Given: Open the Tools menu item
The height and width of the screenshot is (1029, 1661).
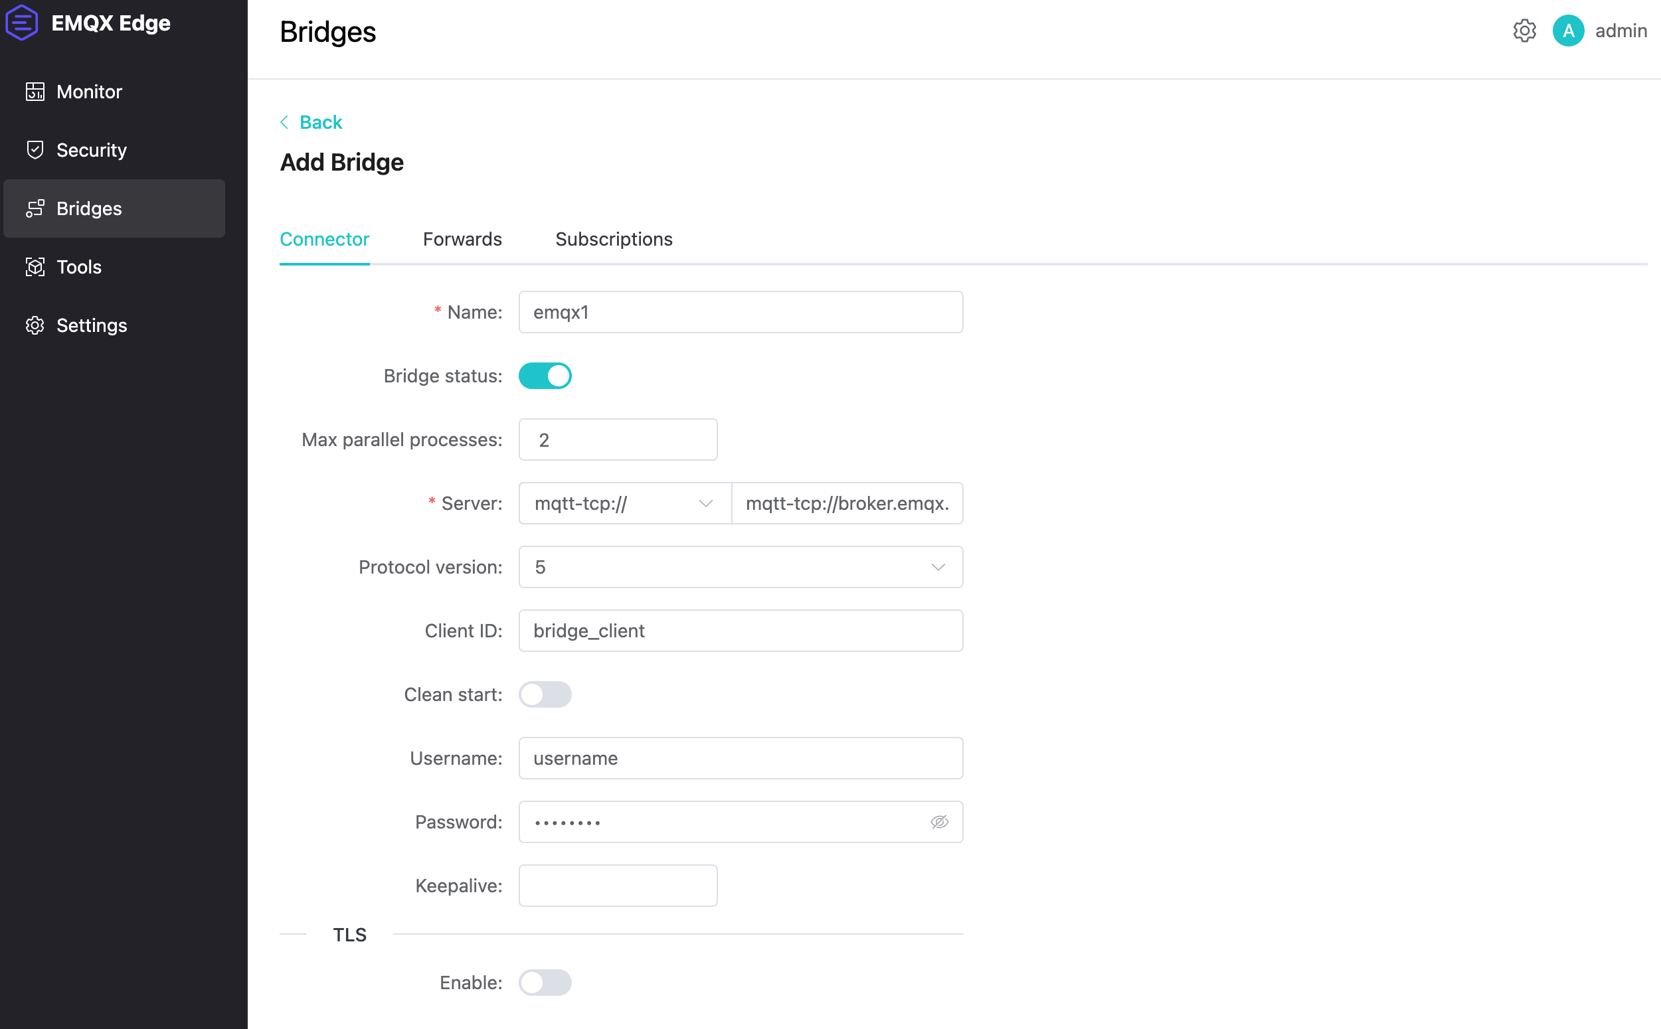Looking at the screenshot, I should (x=114, y=267).
